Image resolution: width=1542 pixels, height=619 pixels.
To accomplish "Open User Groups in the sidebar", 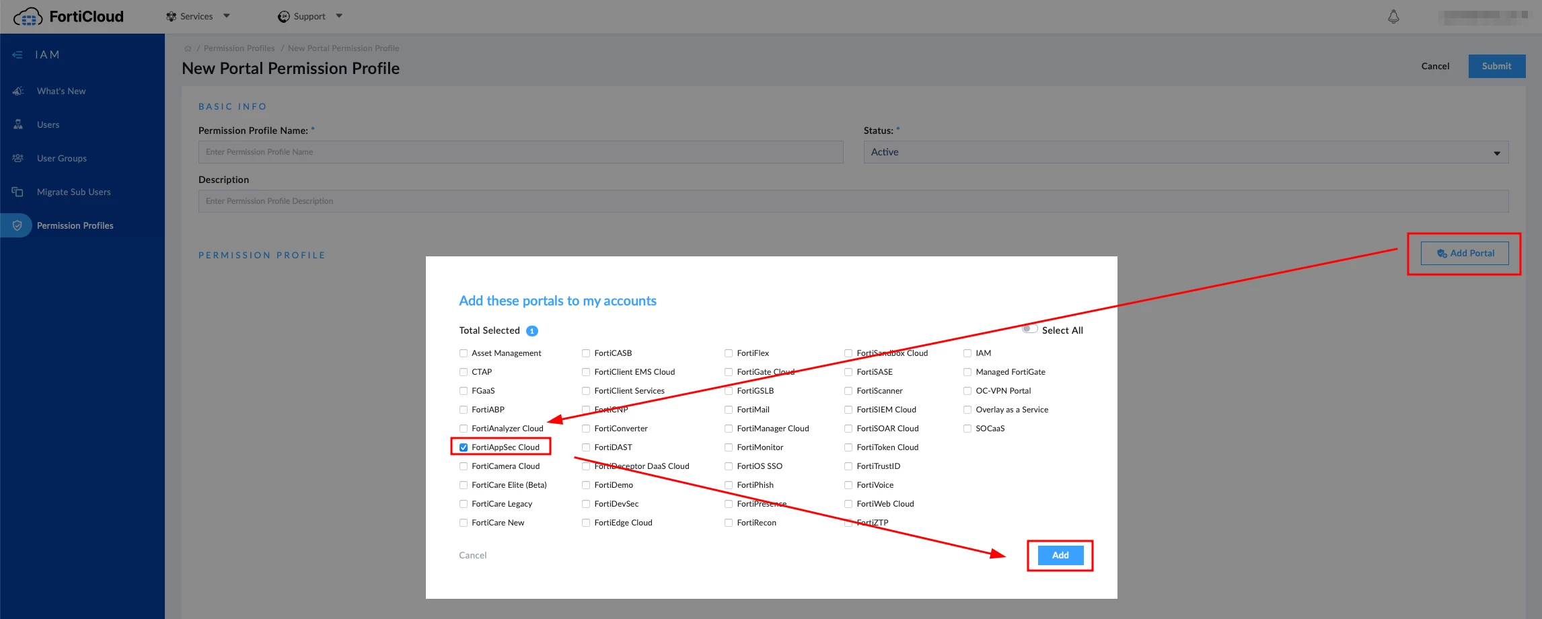I will point(62,158).
